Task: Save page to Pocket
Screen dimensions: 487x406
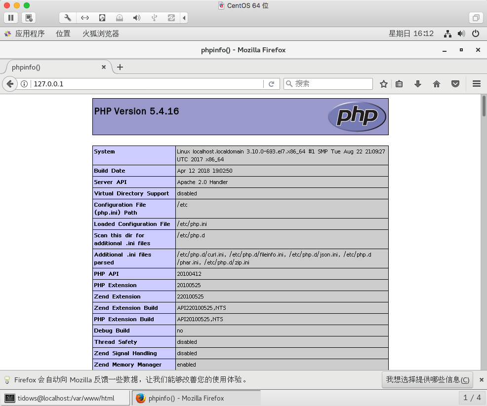Action: coord(455,84)
